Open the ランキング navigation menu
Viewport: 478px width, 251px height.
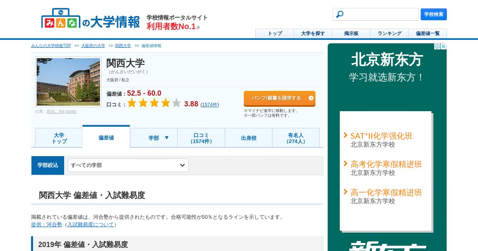coord(389,33)
